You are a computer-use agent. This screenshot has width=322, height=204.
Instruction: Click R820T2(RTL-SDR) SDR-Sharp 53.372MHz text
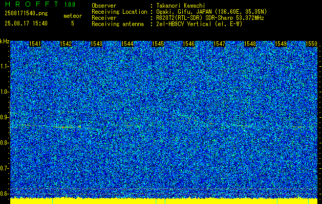tap(210, 18)
